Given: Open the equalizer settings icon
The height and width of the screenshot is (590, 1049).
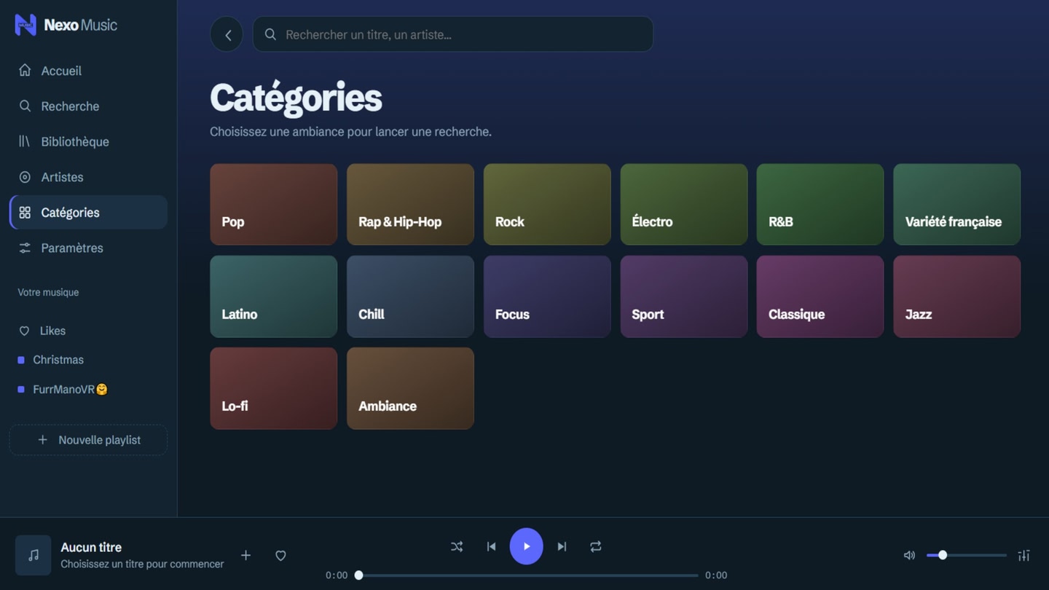Looking at the screenshot, I should coord(1024,555).
